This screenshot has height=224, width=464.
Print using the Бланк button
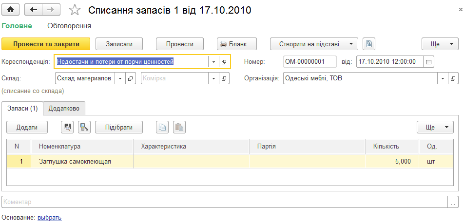tap(237, 44)
